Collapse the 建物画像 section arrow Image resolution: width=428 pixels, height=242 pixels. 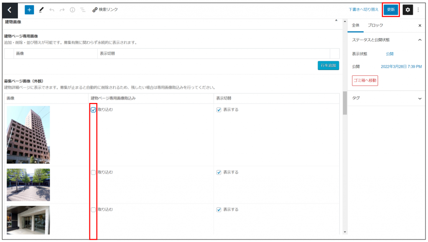tap(336, 21)
